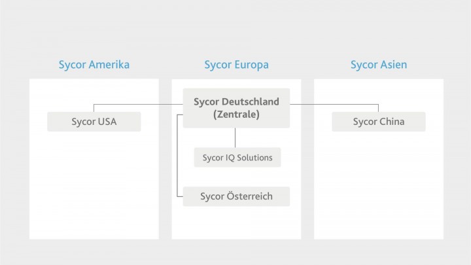The image size is (471, 265).
Task: Click the Sycor Asien heading
Action: (379, 65)
